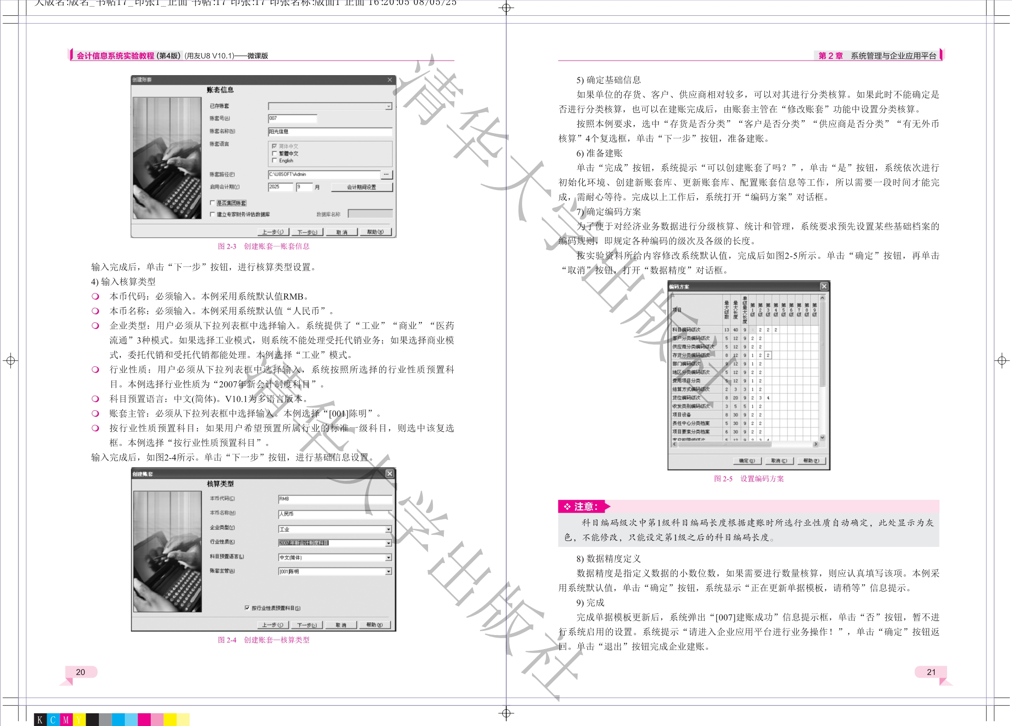Viewport: 1012px width, 726px height.
Task: Click the 编码方案 vertical scrollbar thumb
Action: point(822,343)
